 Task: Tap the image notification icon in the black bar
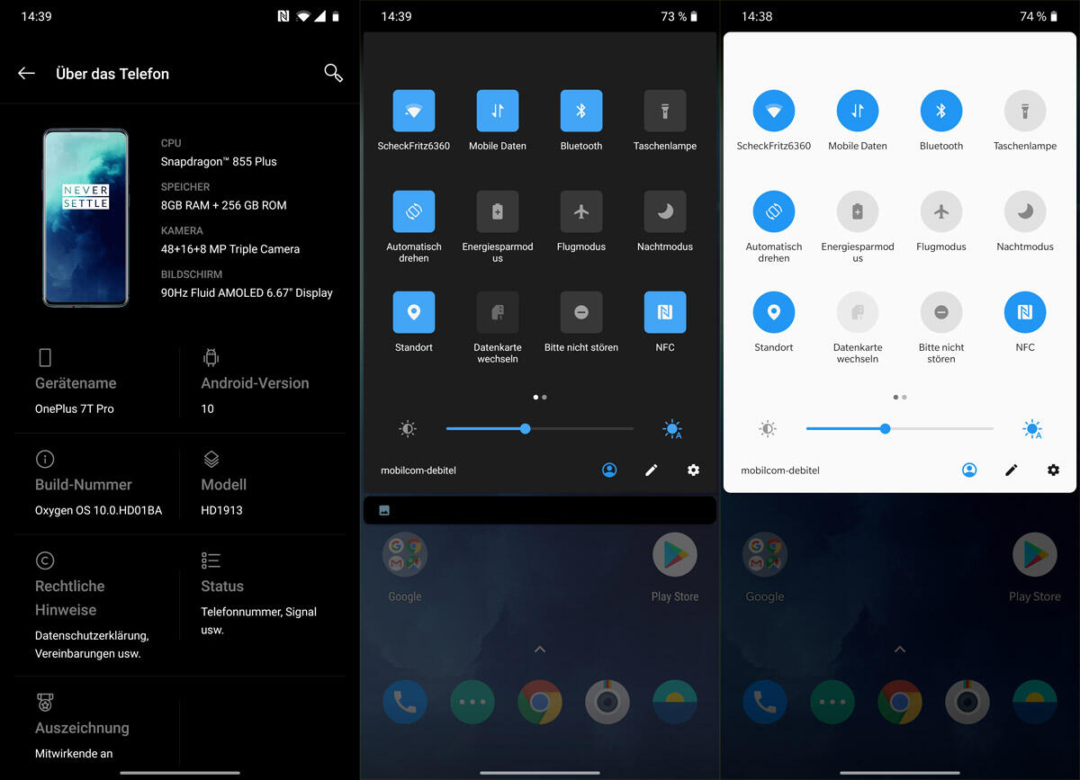point(384,510)
